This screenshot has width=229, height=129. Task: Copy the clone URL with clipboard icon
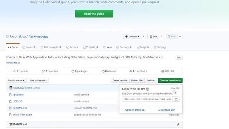click(176, 99)
